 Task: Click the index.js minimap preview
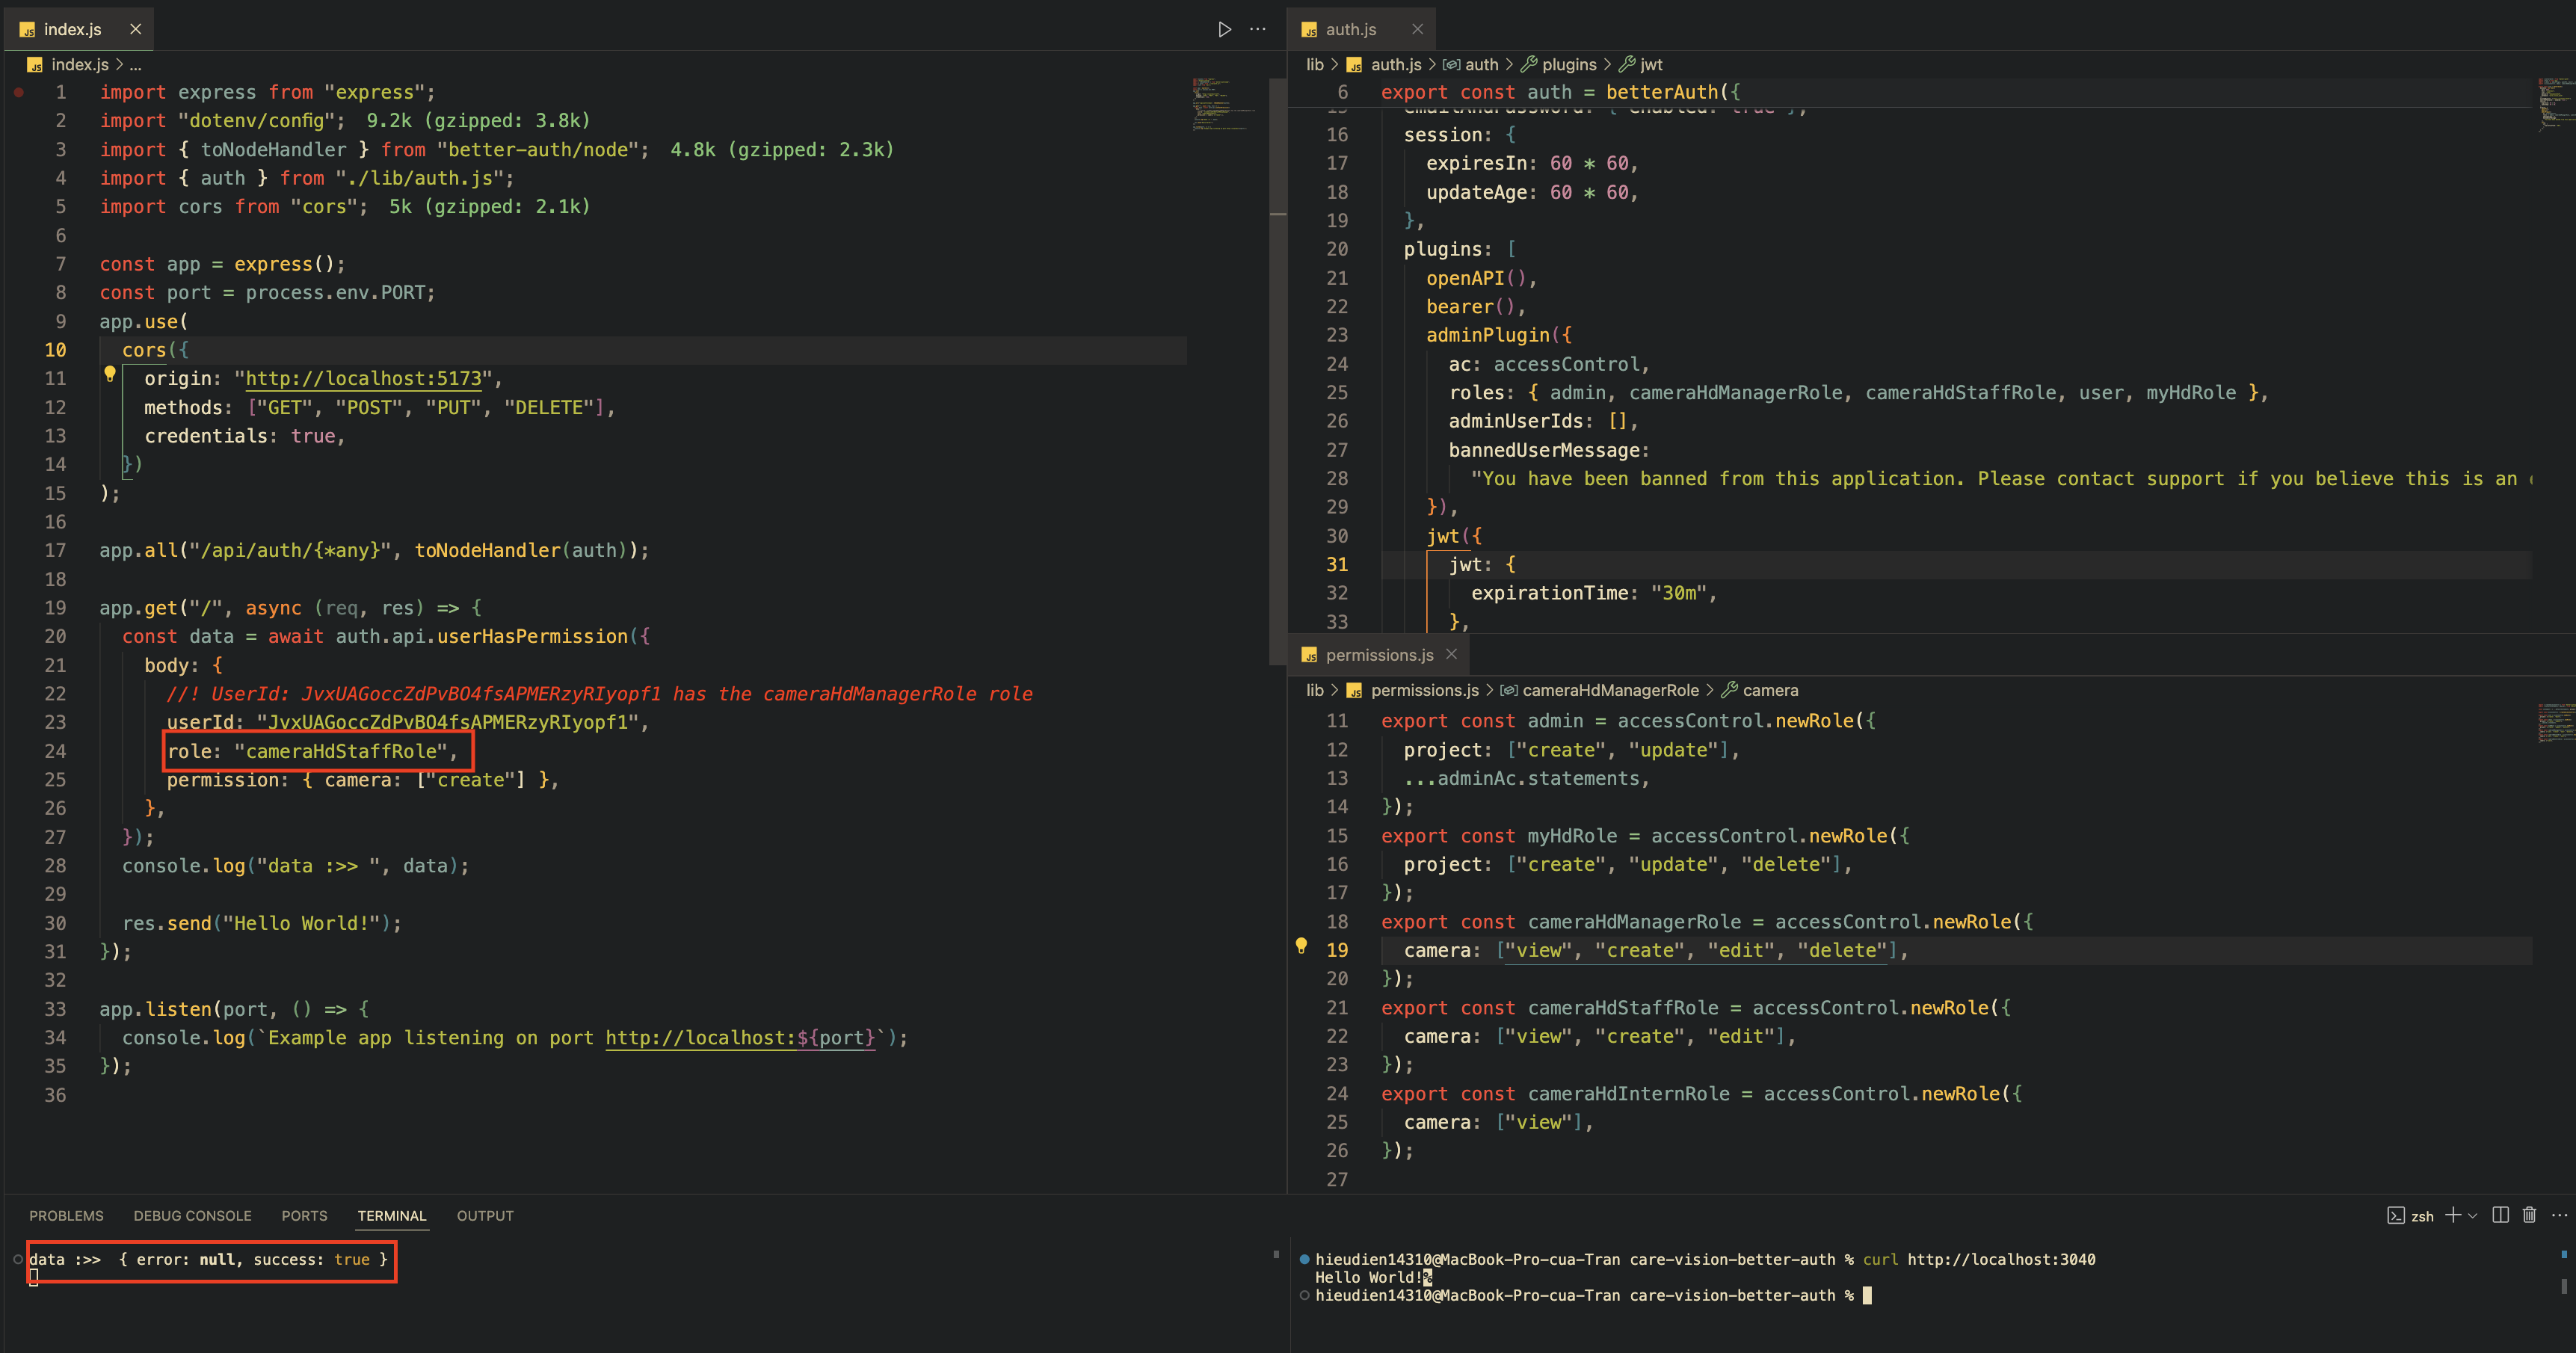(x=1222, y=104)
